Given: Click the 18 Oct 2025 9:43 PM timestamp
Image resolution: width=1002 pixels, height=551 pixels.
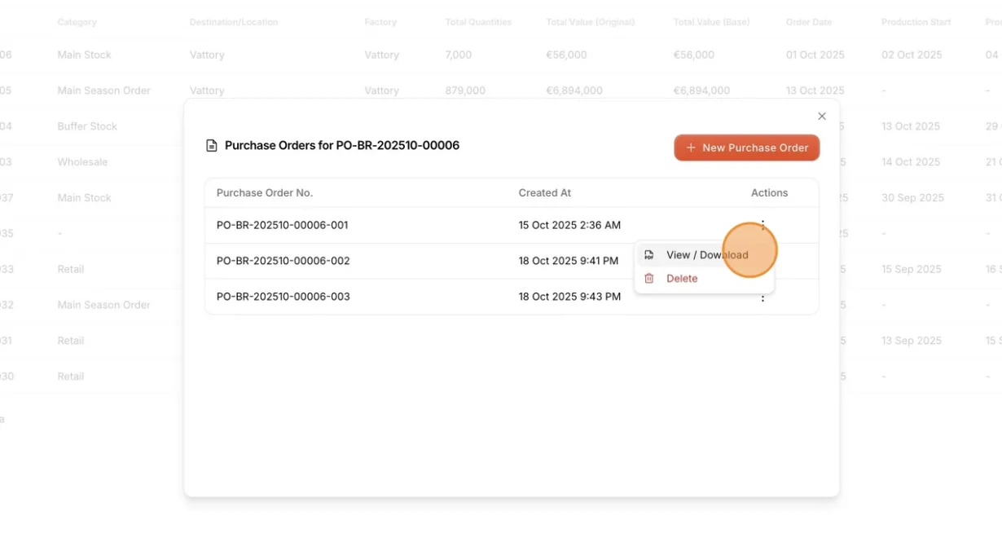Looking at the screenshot, I should coord(569,297).
